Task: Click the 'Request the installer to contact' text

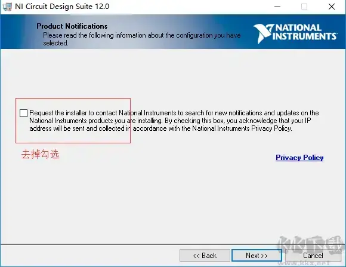Action: (x=73, y=113)
